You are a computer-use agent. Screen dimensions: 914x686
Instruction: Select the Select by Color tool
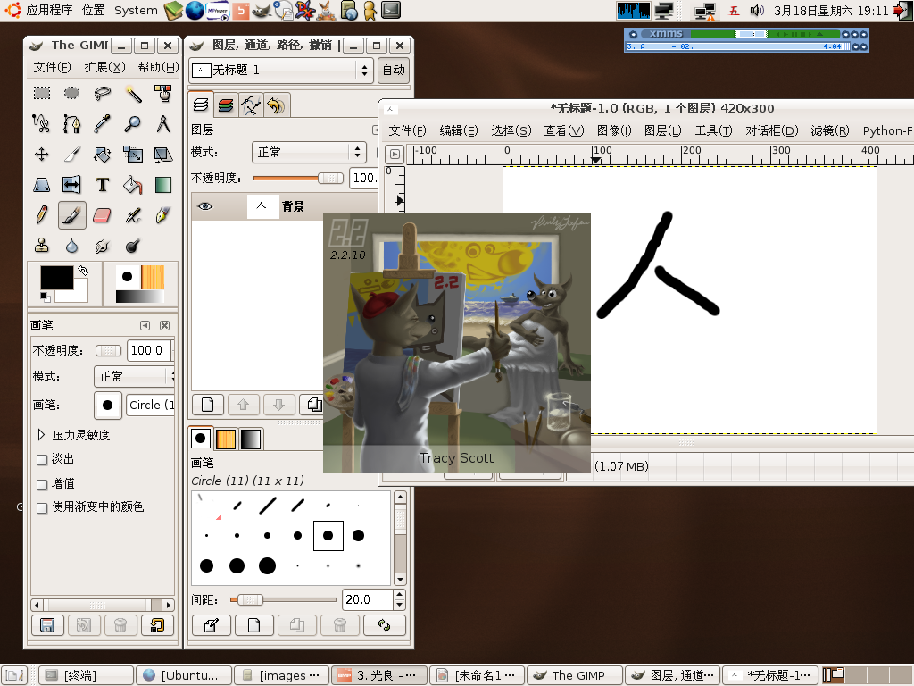coord(163,93)
